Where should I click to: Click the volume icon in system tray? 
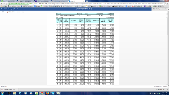155,93
